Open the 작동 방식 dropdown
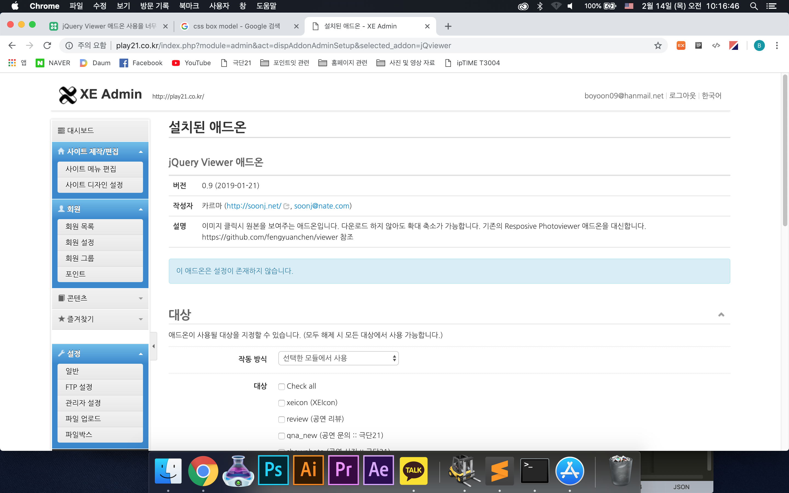The width and height of the screenshot is (789, 493). [x=338, y=358]
